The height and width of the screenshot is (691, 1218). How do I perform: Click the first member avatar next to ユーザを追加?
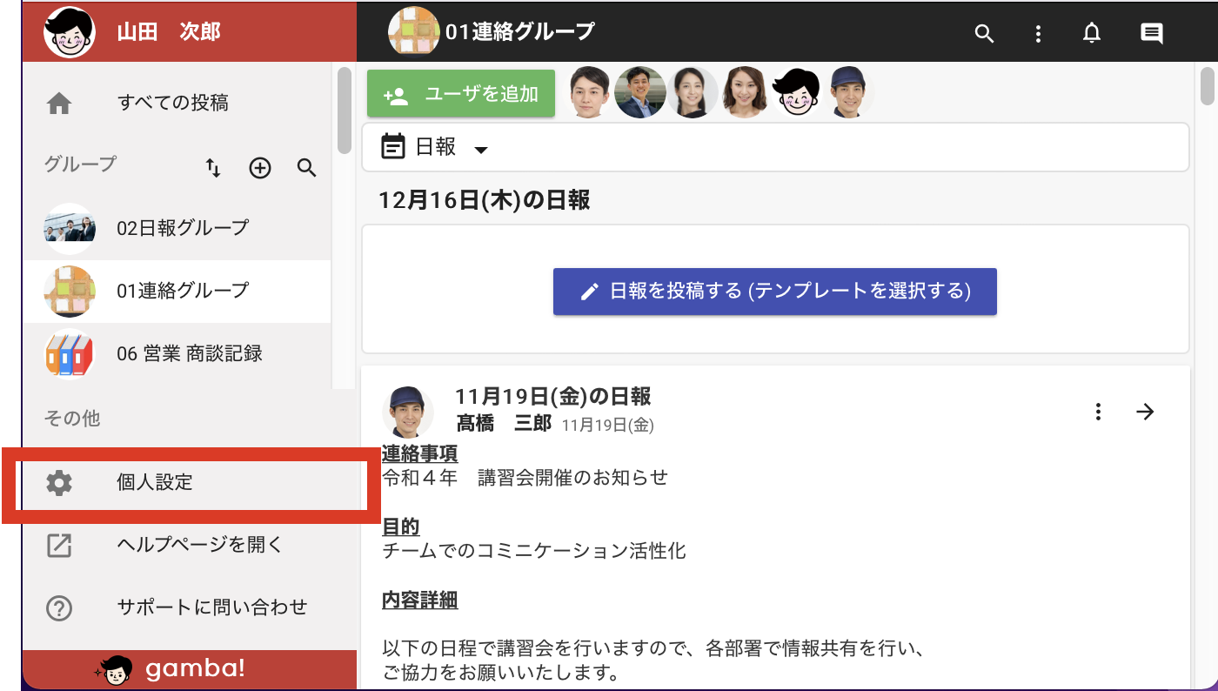[x=590, y=92]
